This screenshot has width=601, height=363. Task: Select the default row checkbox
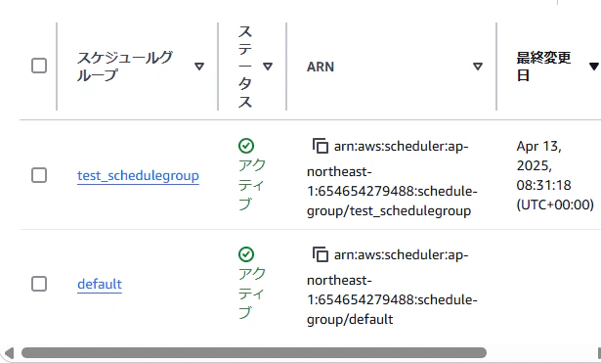[39, 284]
